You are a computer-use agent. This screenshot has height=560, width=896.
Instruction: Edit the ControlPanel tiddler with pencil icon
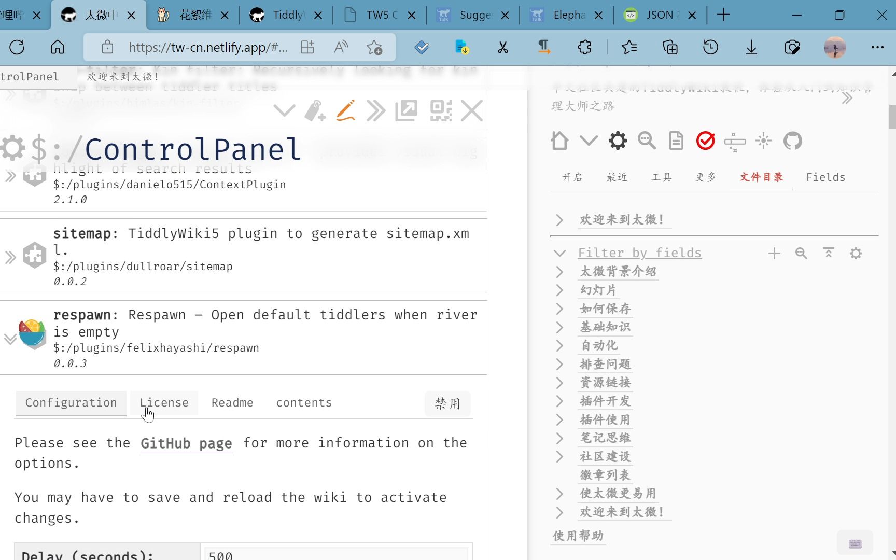click(x=346, y=110)
